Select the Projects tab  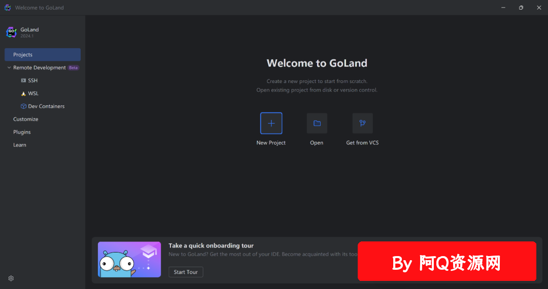click(43, 55)
